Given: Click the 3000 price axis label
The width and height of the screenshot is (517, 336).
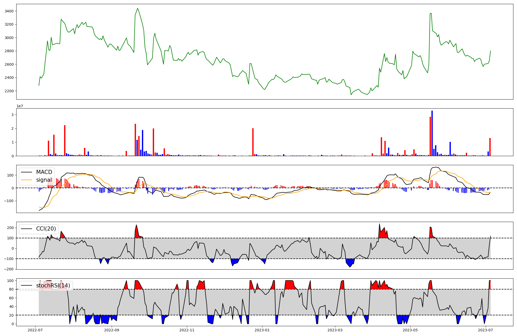Looking at the screenshot, I should coord(9,38).
